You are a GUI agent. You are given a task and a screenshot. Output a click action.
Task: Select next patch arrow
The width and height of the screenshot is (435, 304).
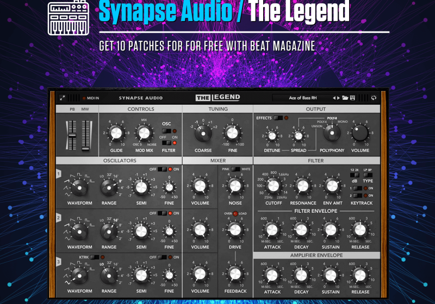[x=338, y=98]
